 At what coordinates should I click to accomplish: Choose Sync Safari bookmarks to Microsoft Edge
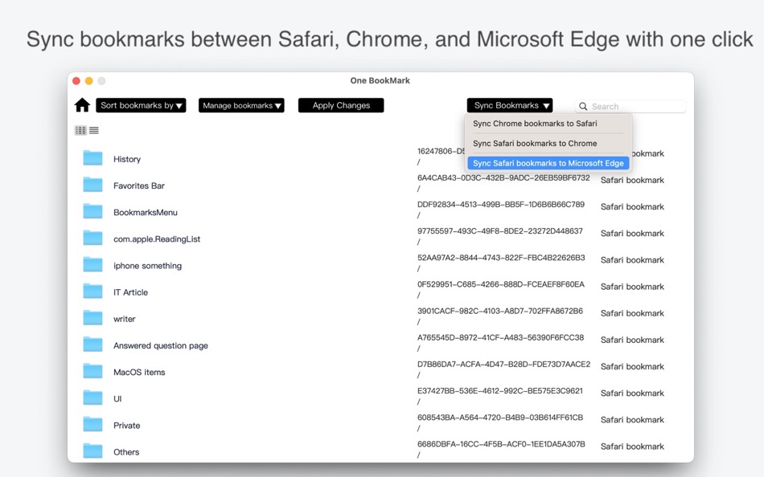[548, 163]
